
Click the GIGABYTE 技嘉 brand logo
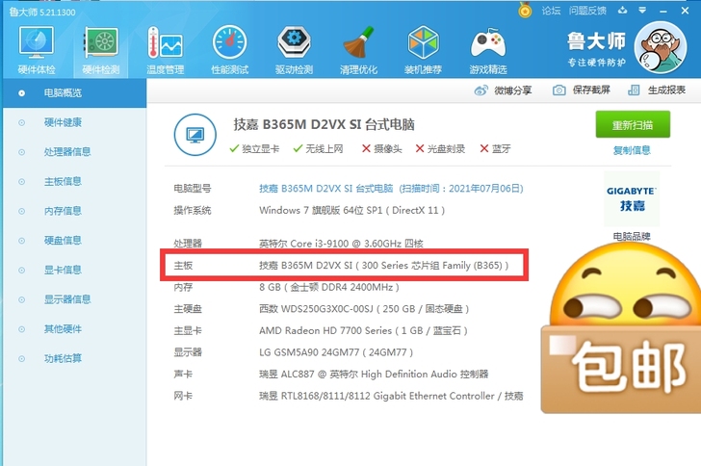tap(632, 199)
